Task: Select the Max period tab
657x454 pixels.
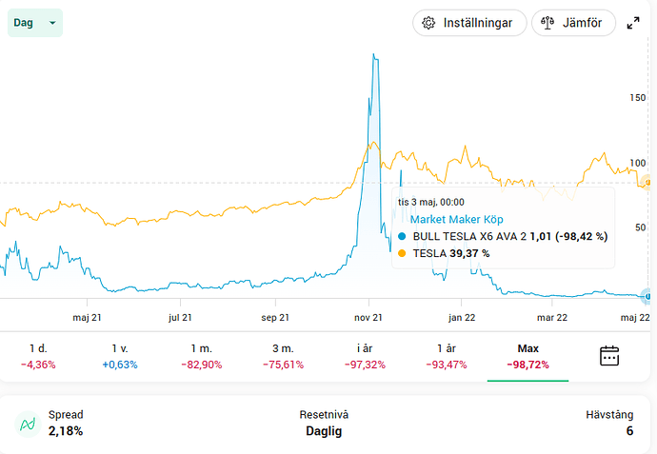Action: [528, 356]
